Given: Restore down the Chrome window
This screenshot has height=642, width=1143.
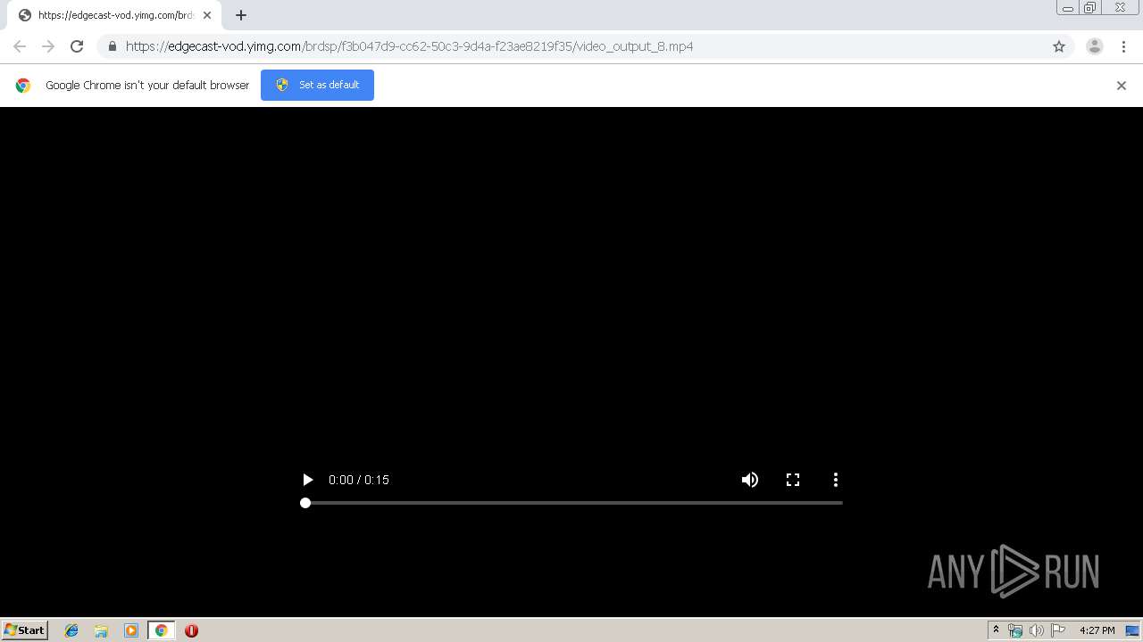Looking at the screenshot, I should (1090, 7).
